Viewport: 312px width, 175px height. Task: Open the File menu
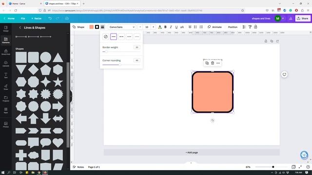click(x=23, y=18)
